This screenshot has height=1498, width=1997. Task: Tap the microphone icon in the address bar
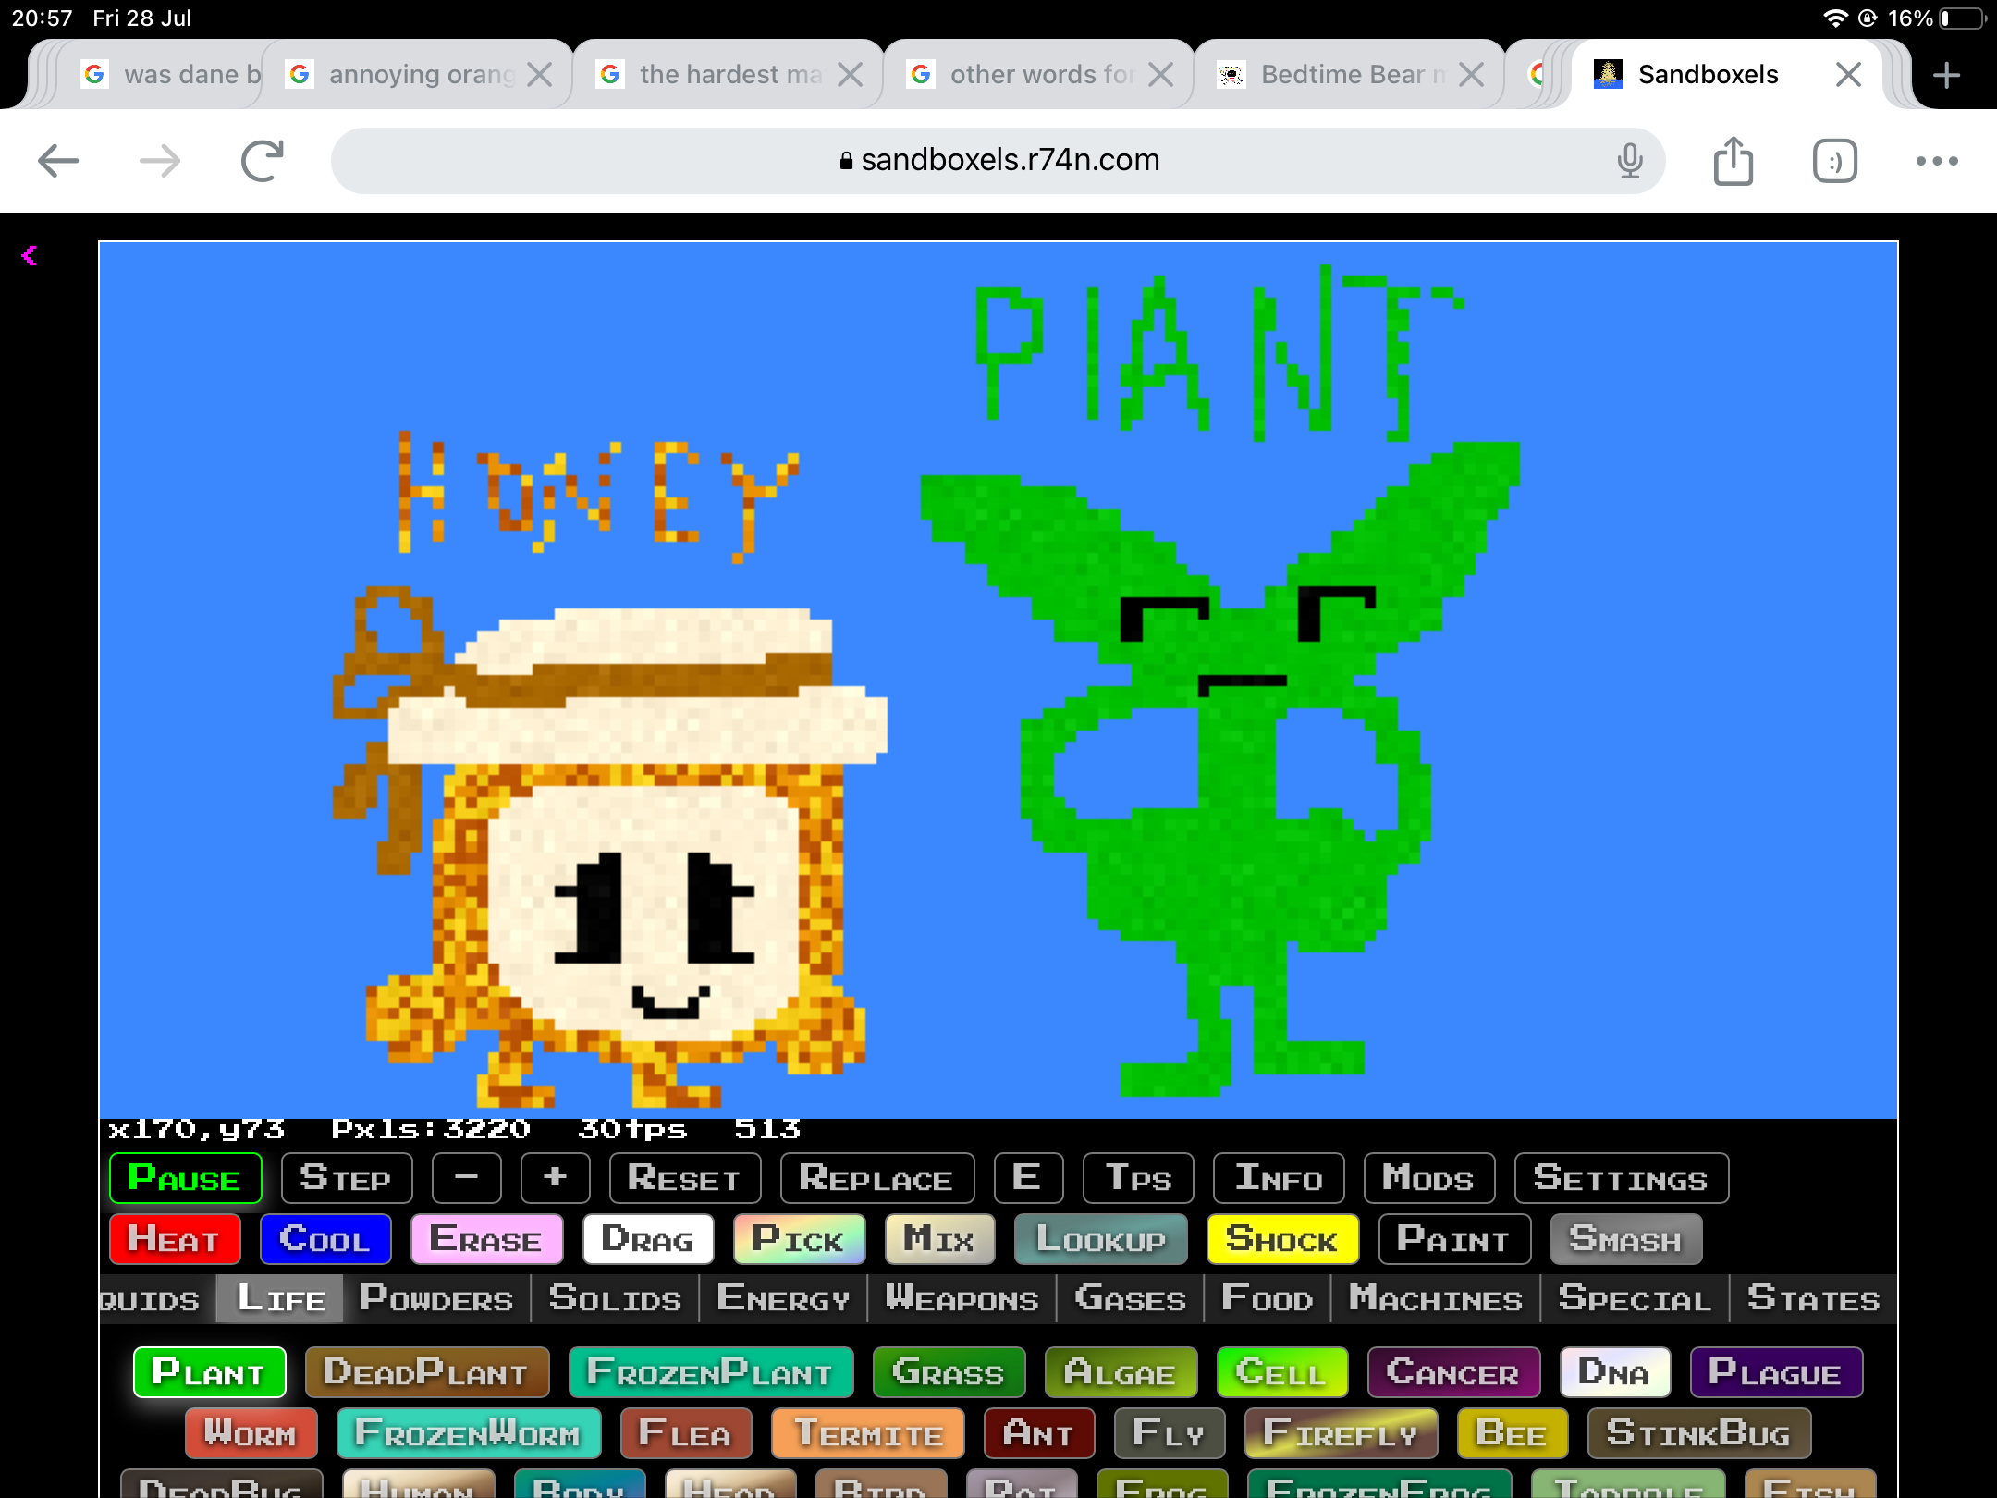pyautogui.click(x=1630, y=161)
